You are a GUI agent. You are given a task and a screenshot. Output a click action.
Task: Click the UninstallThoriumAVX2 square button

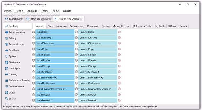(98, 77)
